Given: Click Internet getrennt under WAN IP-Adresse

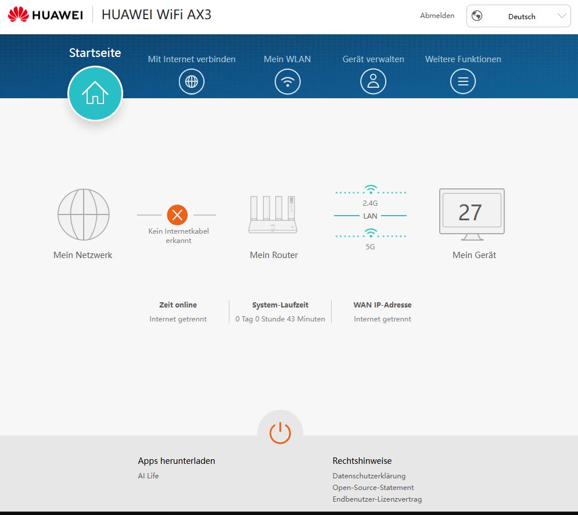Looking at the screenshot, I should tap(382, 319).
